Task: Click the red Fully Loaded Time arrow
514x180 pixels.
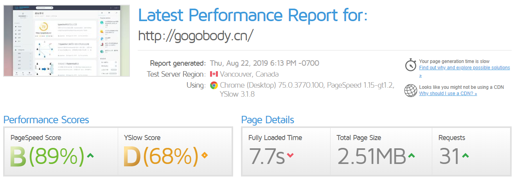Action: click(290, 156)
